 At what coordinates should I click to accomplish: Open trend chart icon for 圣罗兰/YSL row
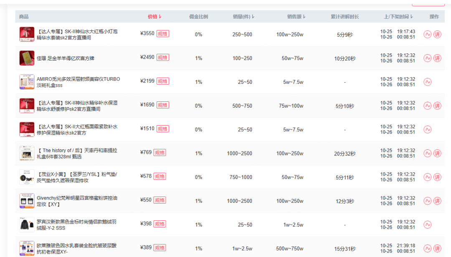pyautogui.click(x=428, y=177)
